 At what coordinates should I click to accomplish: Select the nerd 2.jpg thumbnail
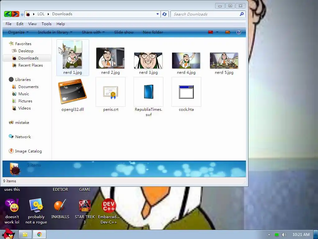click(110, 58)
